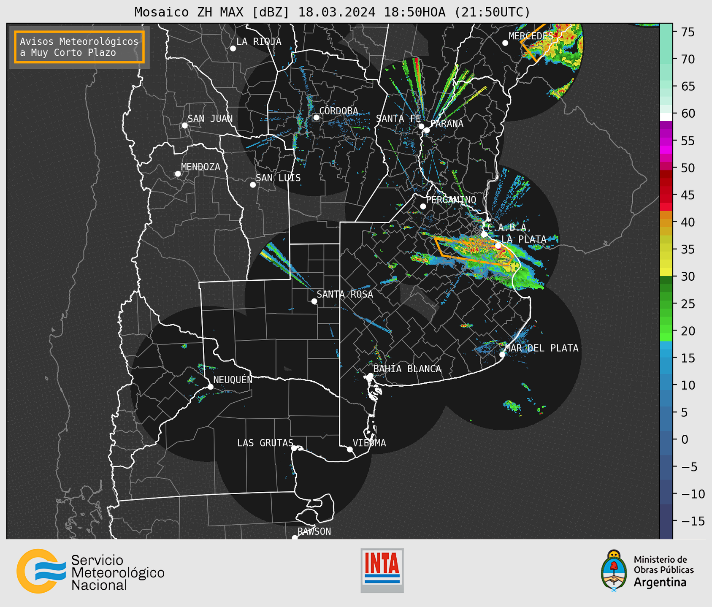Click the 'SANTA ROSA' map label
712x607 pixels.
click(345, 294)
